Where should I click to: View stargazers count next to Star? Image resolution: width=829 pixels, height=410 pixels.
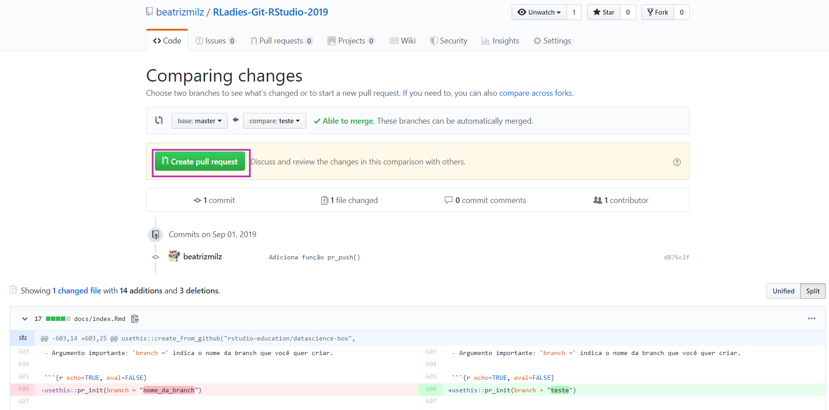(628, 12)
